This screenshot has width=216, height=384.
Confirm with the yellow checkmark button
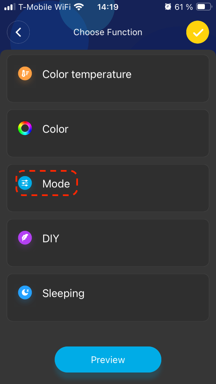197,32
